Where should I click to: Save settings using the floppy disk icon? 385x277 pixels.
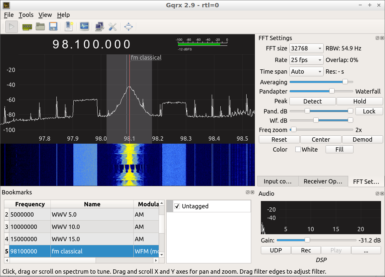(x=53, y=27)
